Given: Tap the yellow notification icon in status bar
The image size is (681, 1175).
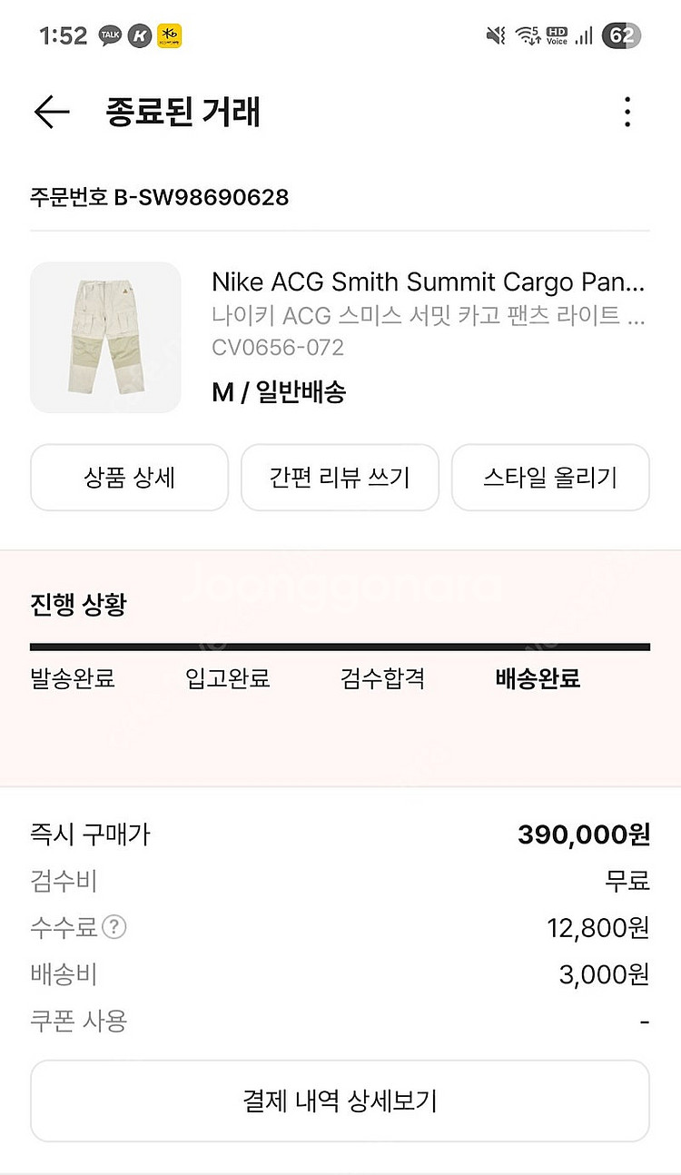Looking at the screenshot, I should coord(169,36).
